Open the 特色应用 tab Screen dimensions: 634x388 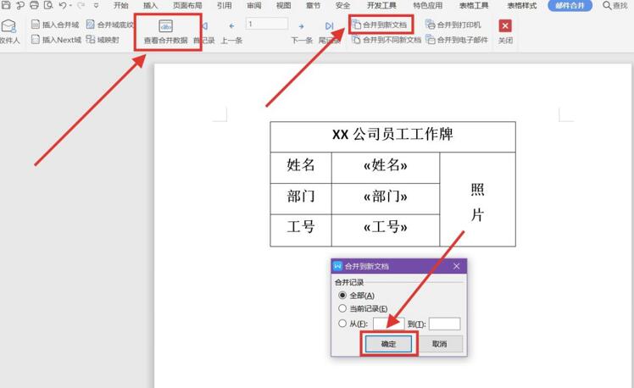point(427,6)
